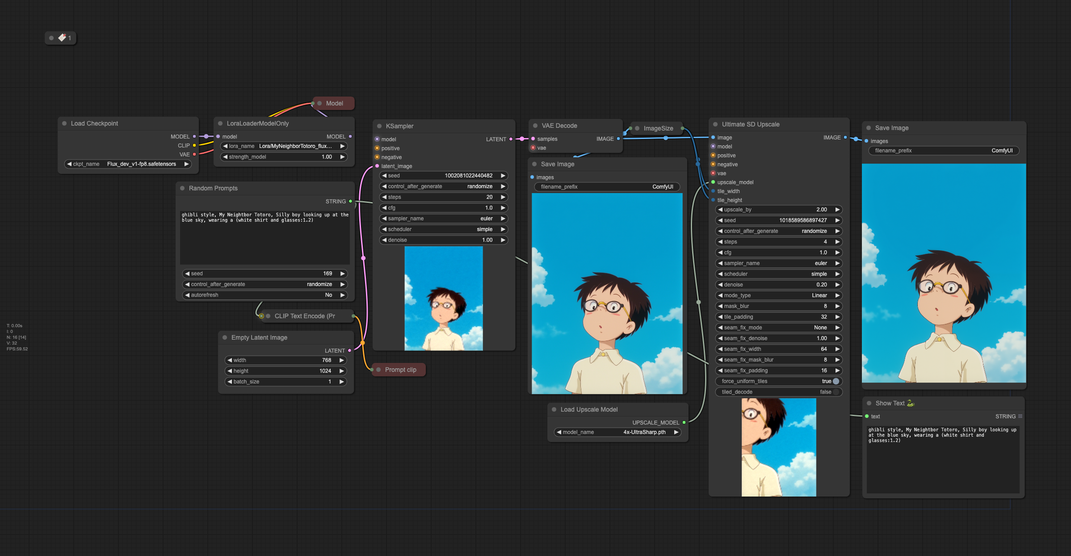
Task: Click the Ultimate SD Upscale collapse dot
Action: pyautogui.click(x=715, y=124)
